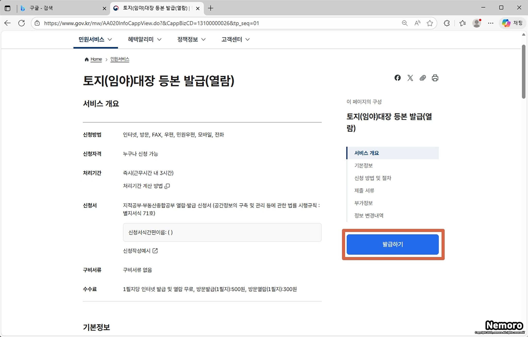The width and height of the screenshot is (528, 337).
Task: Click the blue 발급하기 button
Action: click(x=392, y=244)
